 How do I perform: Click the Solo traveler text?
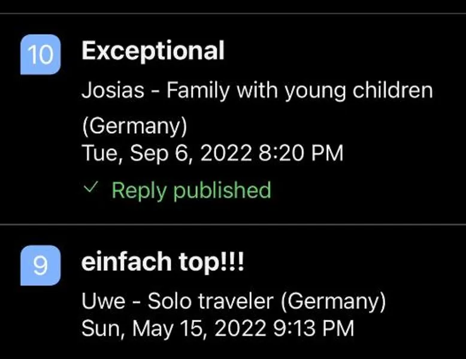[x=211, y=301]
